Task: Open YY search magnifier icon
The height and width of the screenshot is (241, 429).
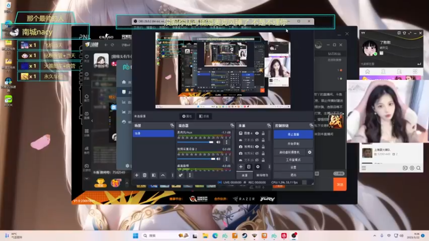Action: tap(419, 168)
